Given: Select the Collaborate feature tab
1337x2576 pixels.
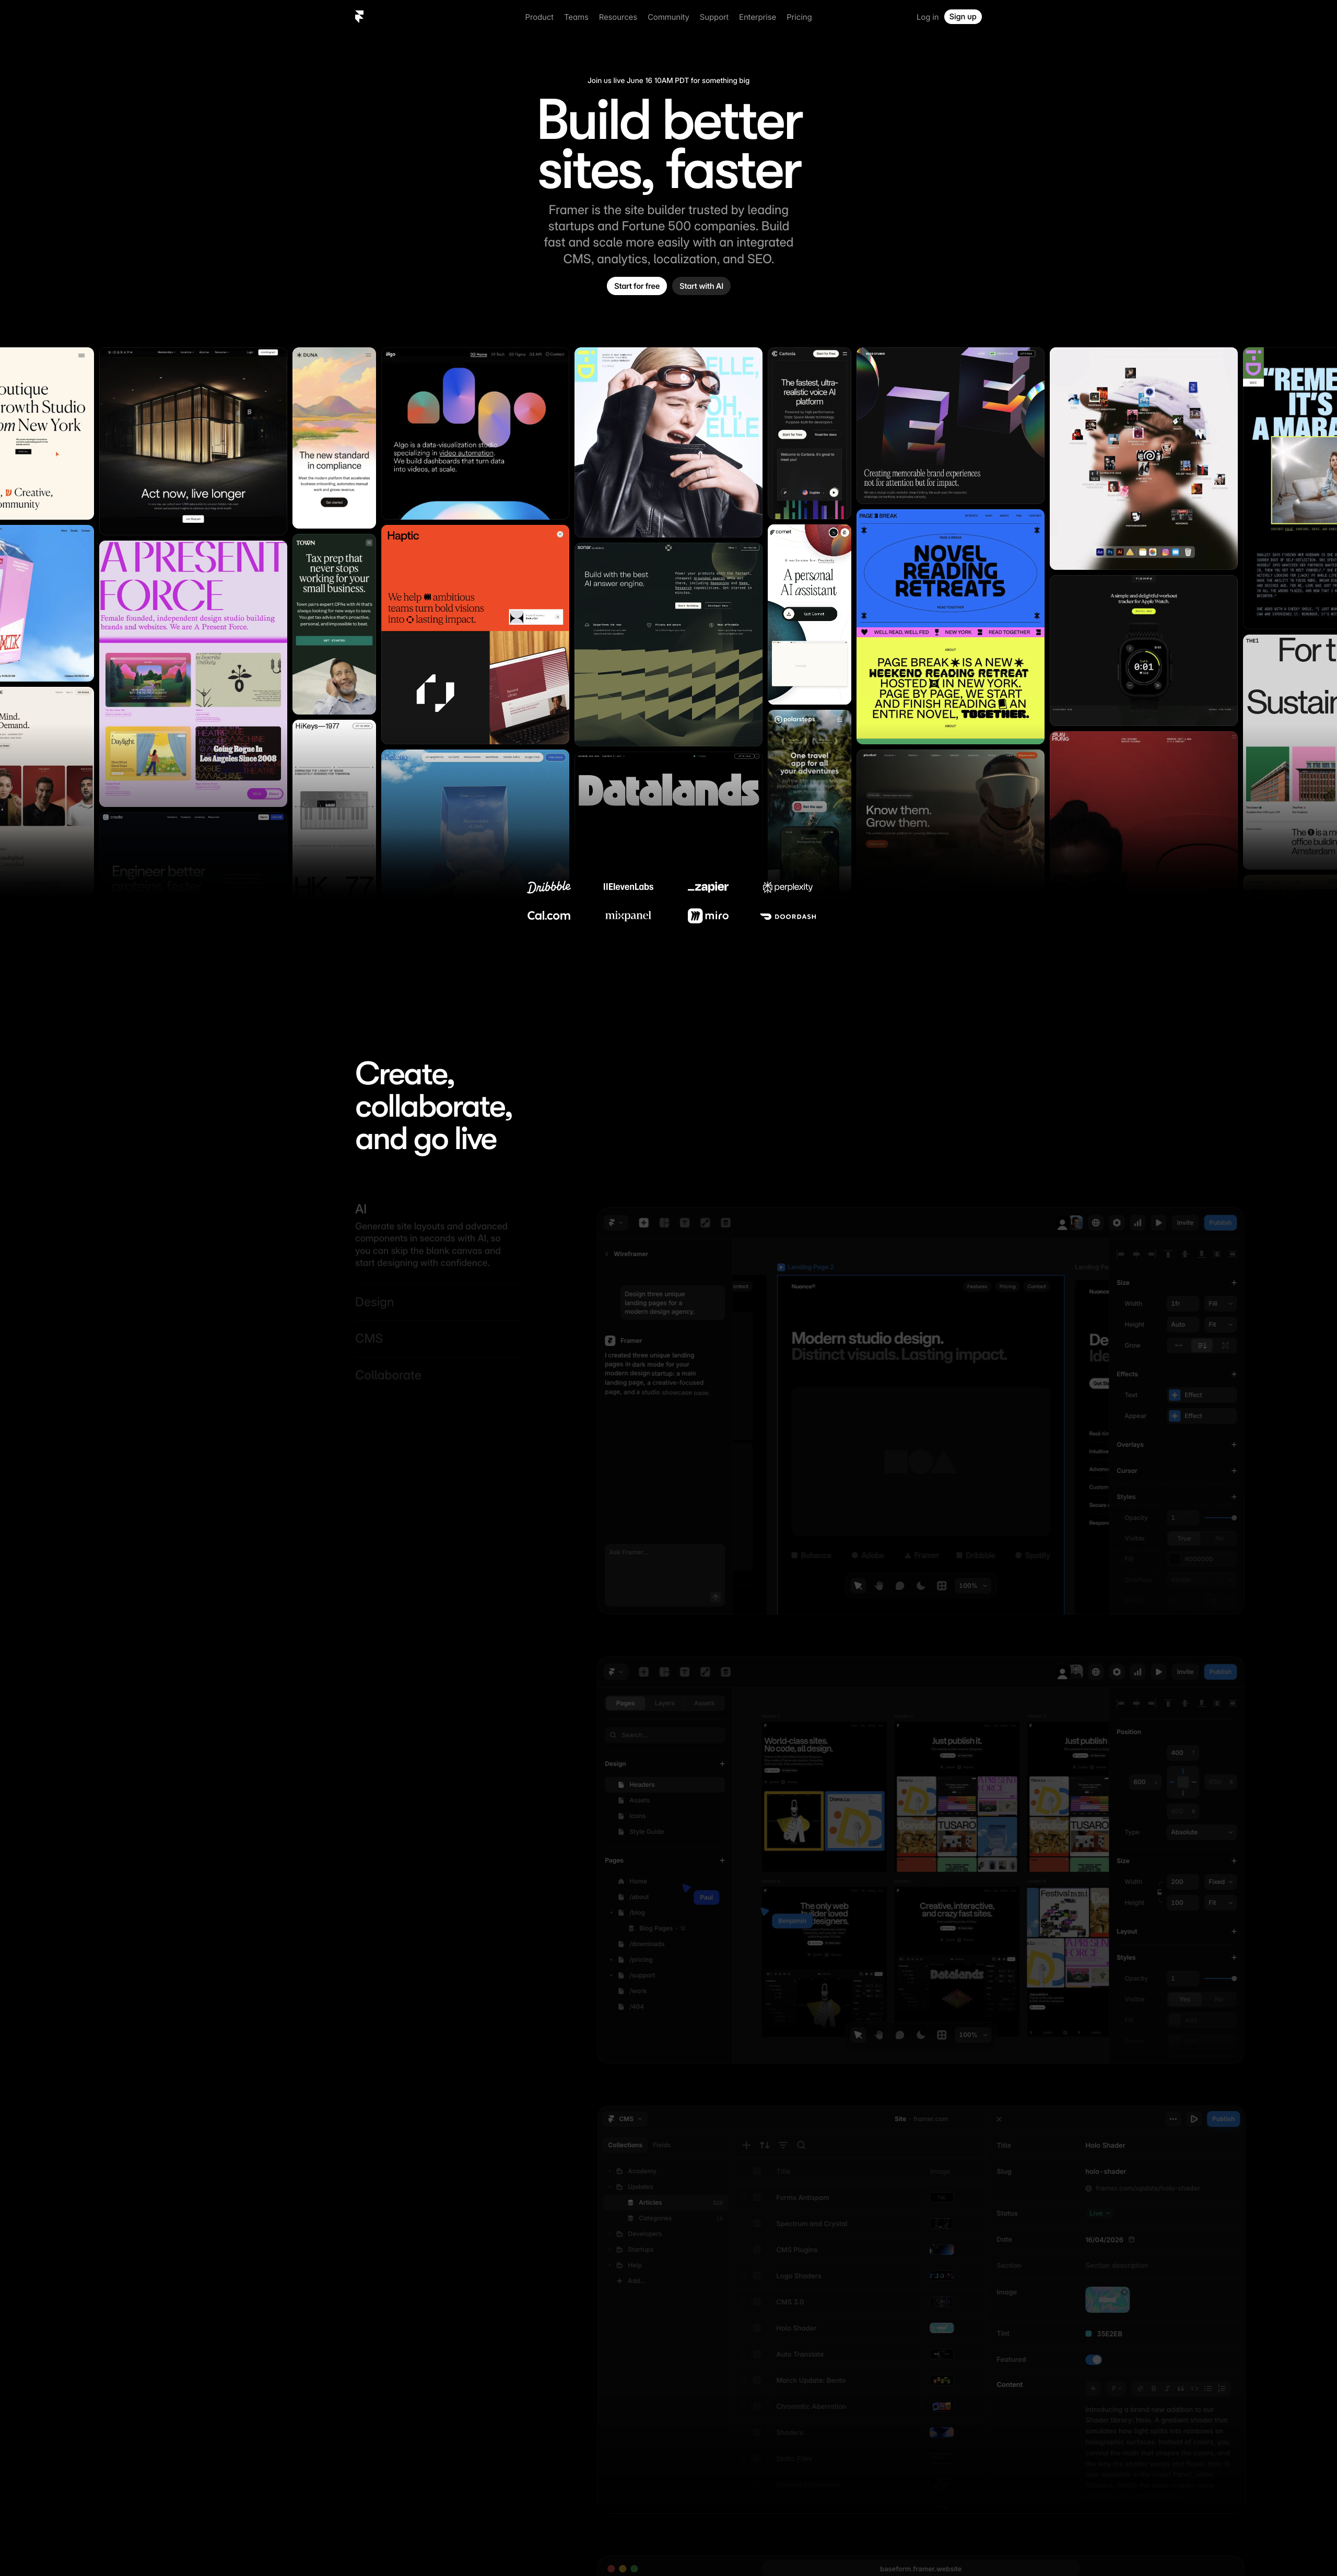Looking at the screenshot, I should [388, 1375].
